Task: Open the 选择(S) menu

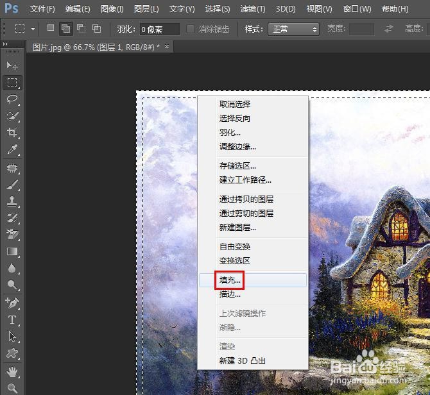Action: click(x=218, y=9)
